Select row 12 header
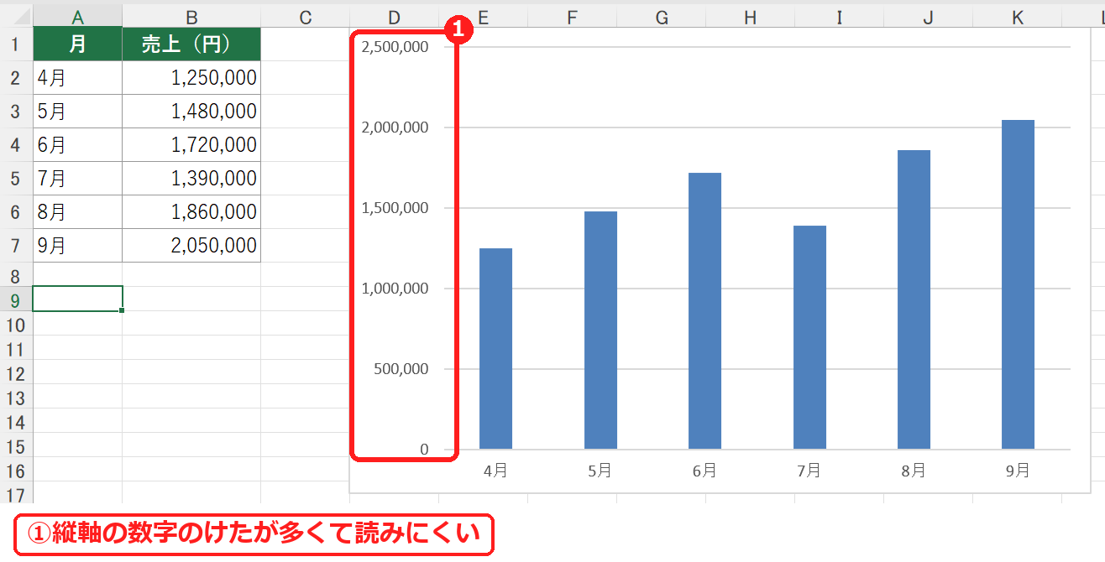Viewport: 1105px width, 562px height. point(16,372)
